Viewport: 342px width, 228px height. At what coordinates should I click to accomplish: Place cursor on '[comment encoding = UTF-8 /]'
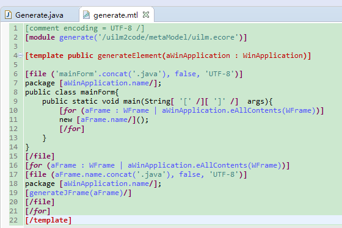85,28
